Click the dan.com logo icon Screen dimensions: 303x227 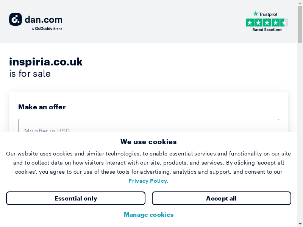tap(16, 19)
